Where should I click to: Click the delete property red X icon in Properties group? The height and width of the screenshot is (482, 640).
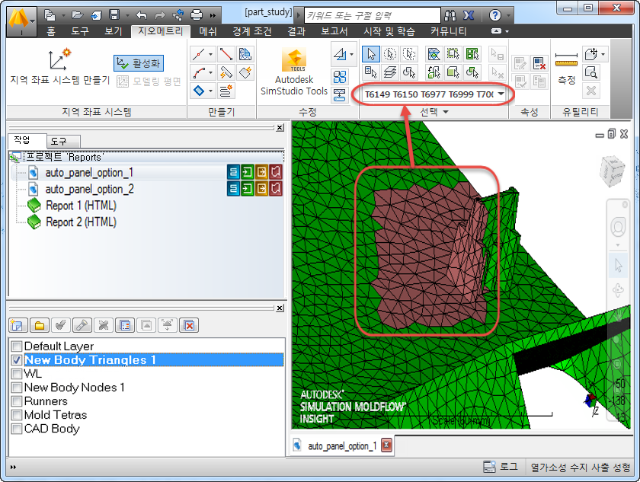[539, 63]
